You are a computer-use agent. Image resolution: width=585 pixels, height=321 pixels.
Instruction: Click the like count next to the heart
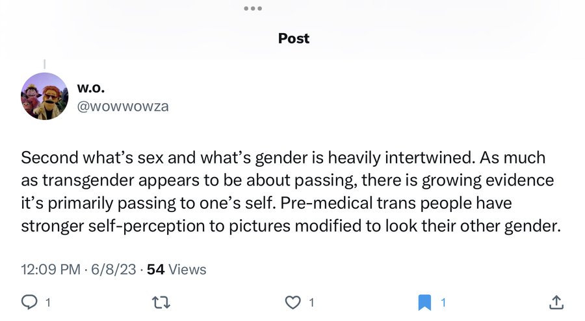pyautogui.click(x=311, y=302)
